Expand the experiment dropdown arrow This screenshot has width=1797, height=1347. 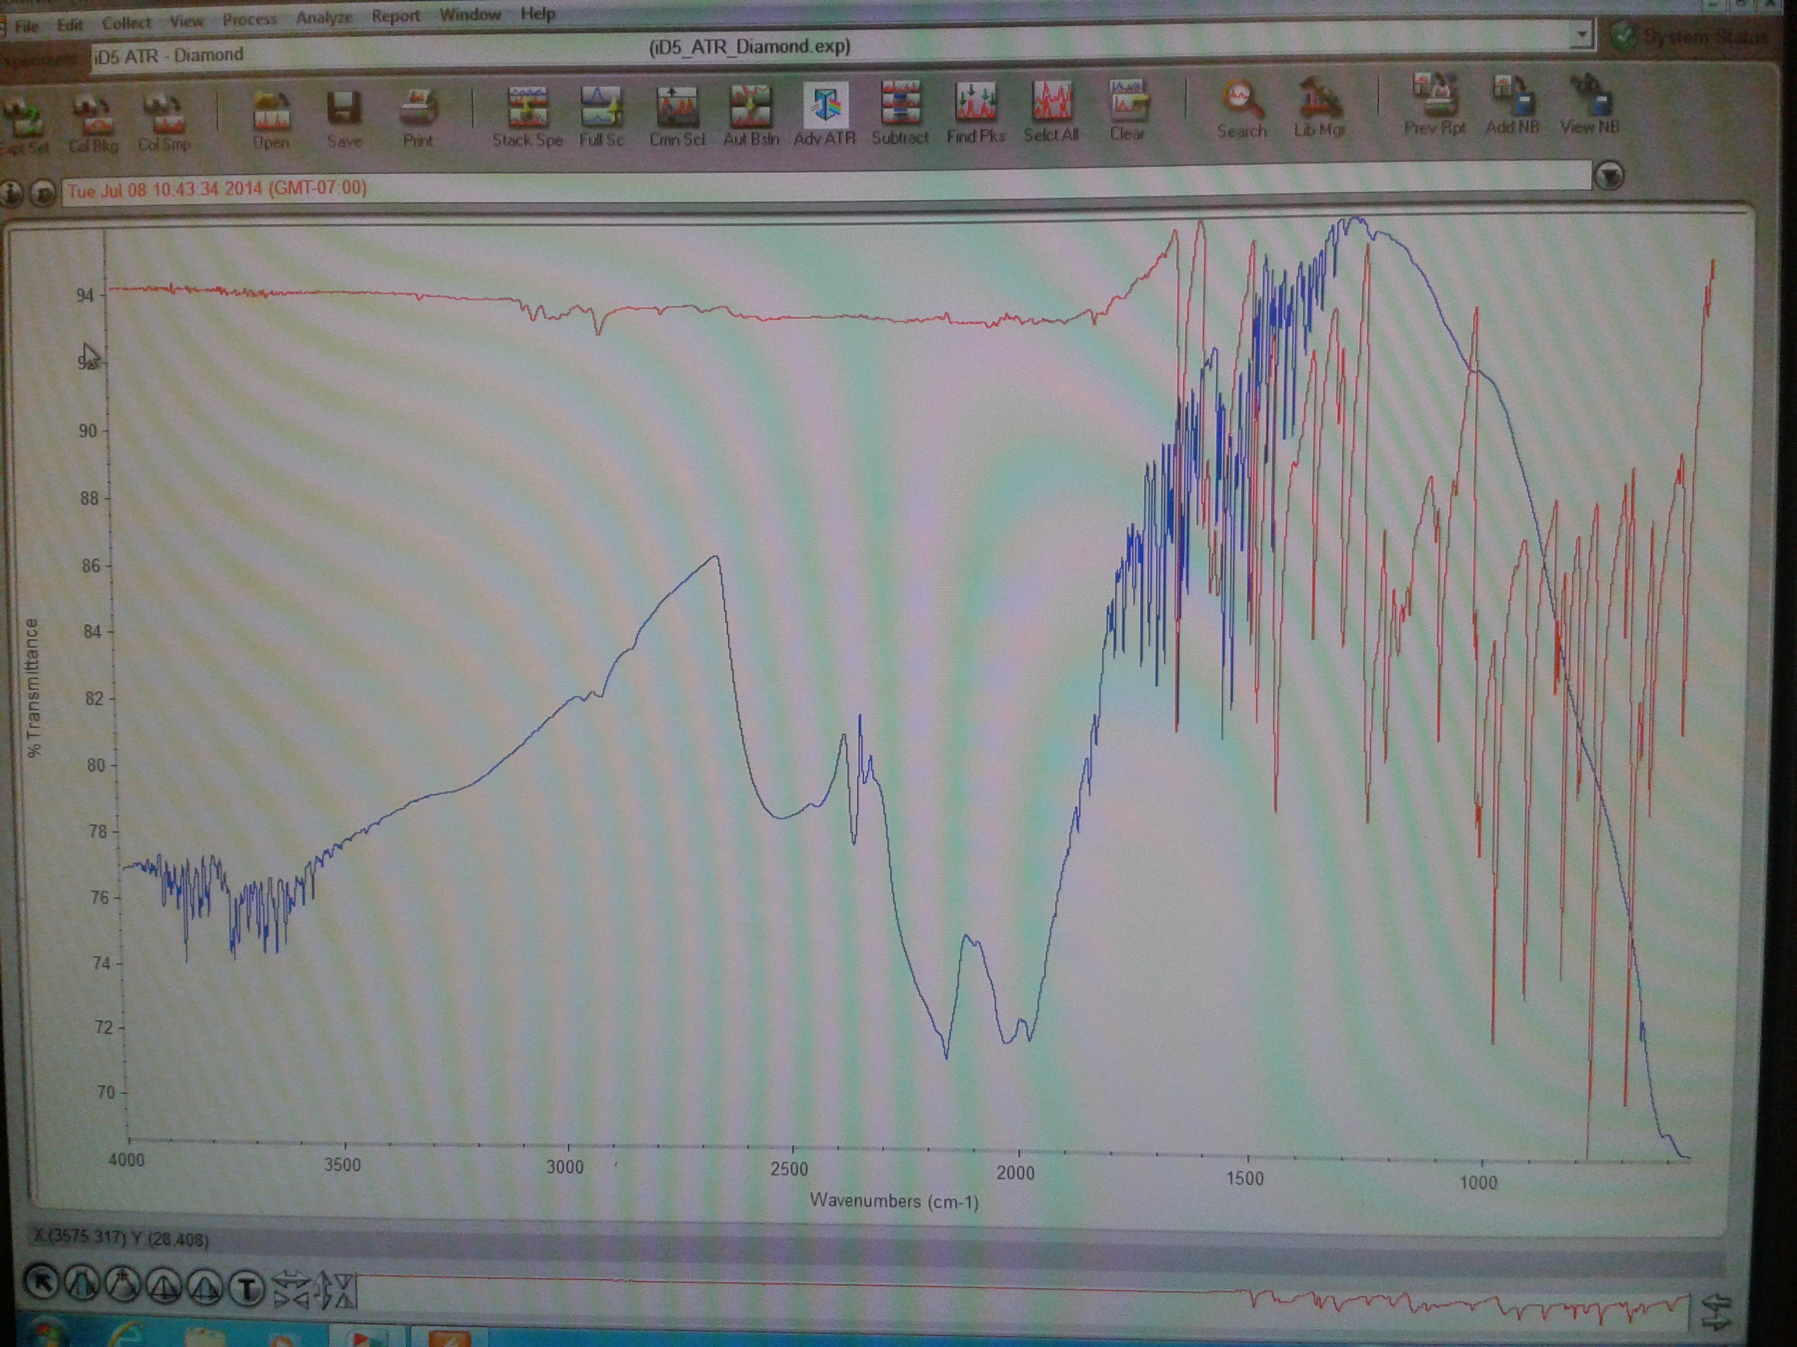1581,35
